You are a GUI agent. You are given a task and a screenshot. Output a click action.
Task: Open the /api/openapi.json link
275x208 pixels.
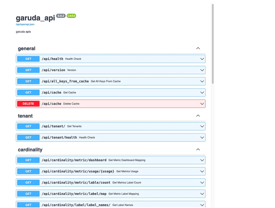pos(25,24)
